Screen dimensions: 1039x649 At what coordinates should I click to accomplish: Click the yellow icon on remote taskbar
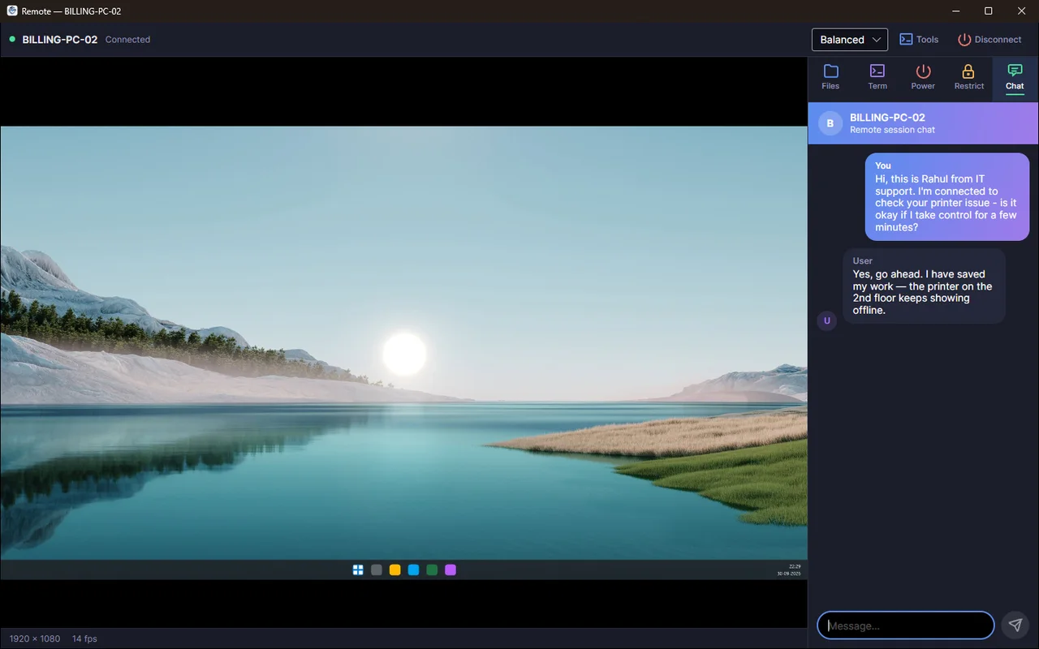click(x=395, y=570)
